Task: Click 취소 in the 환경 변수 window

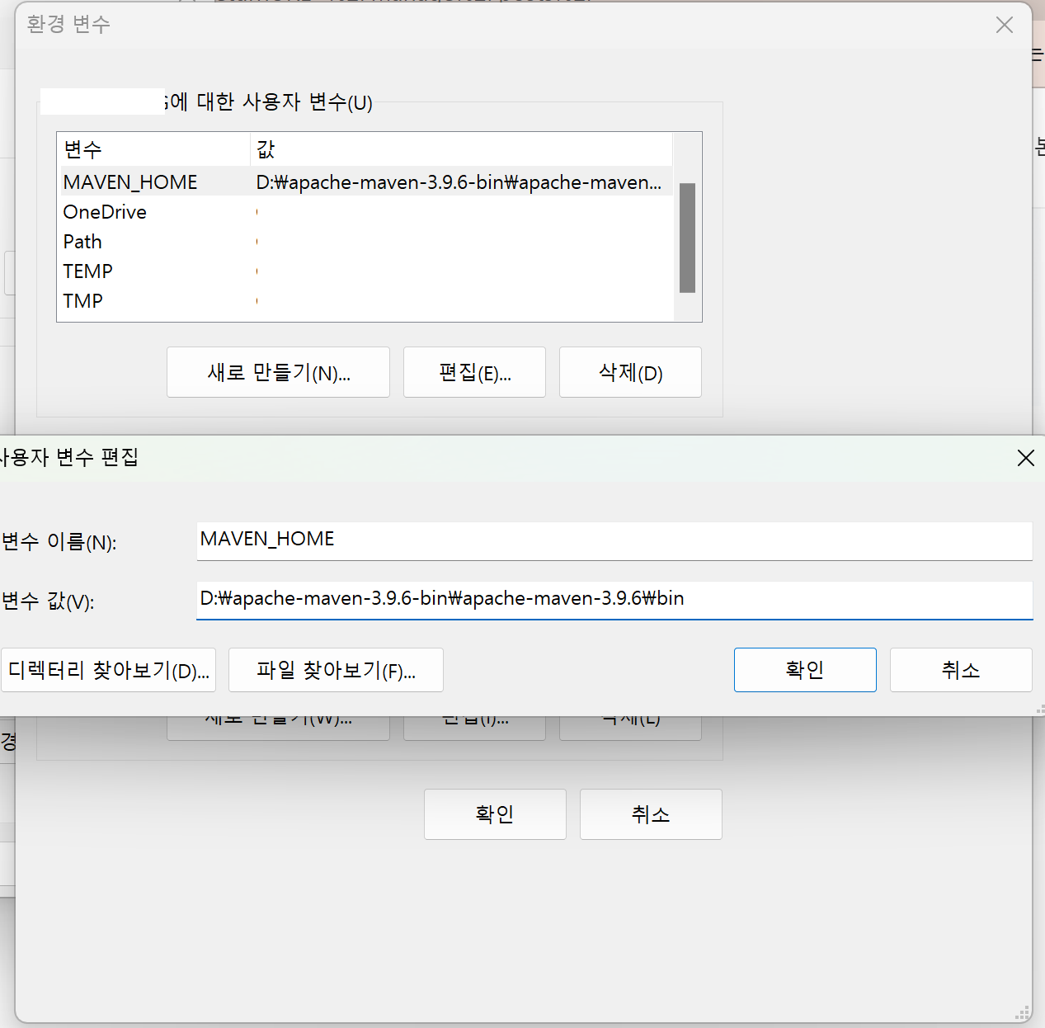Action: click(x=651, y=814)
